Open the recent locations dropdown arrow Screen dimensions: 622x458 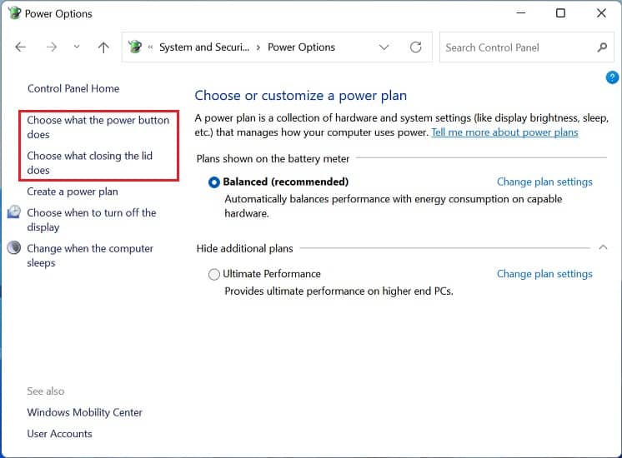77,47
